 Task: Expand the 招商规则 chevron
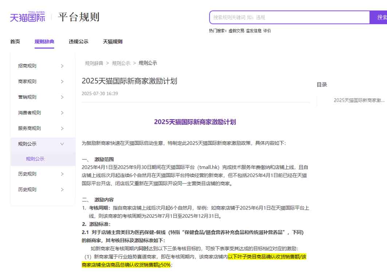(x=62, y=66)
